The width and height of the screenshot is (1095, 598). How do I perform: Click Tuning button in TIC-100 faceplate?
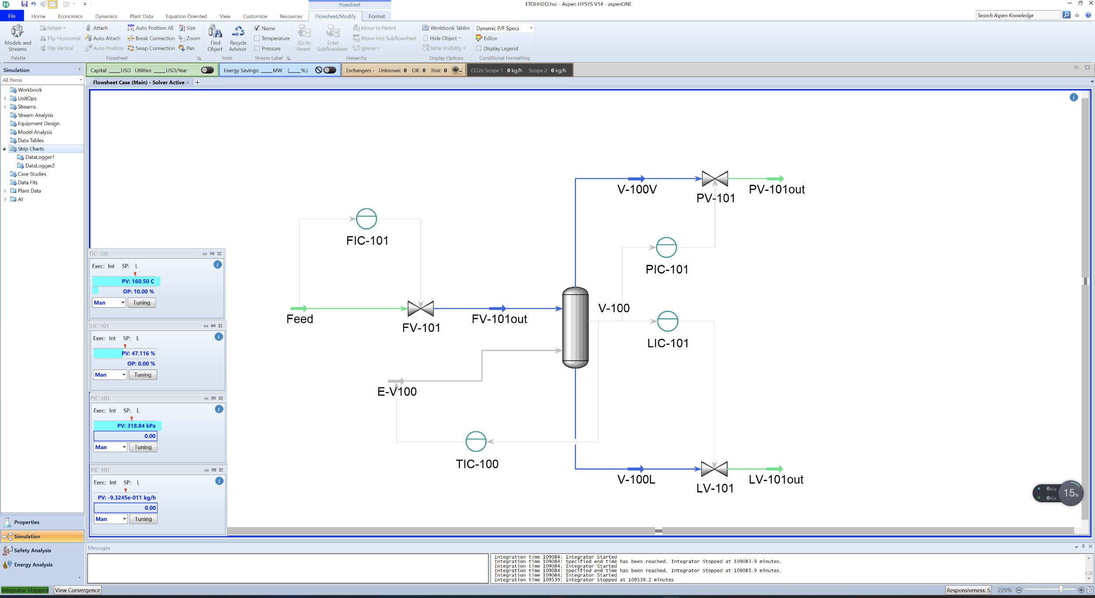(141, 303)
